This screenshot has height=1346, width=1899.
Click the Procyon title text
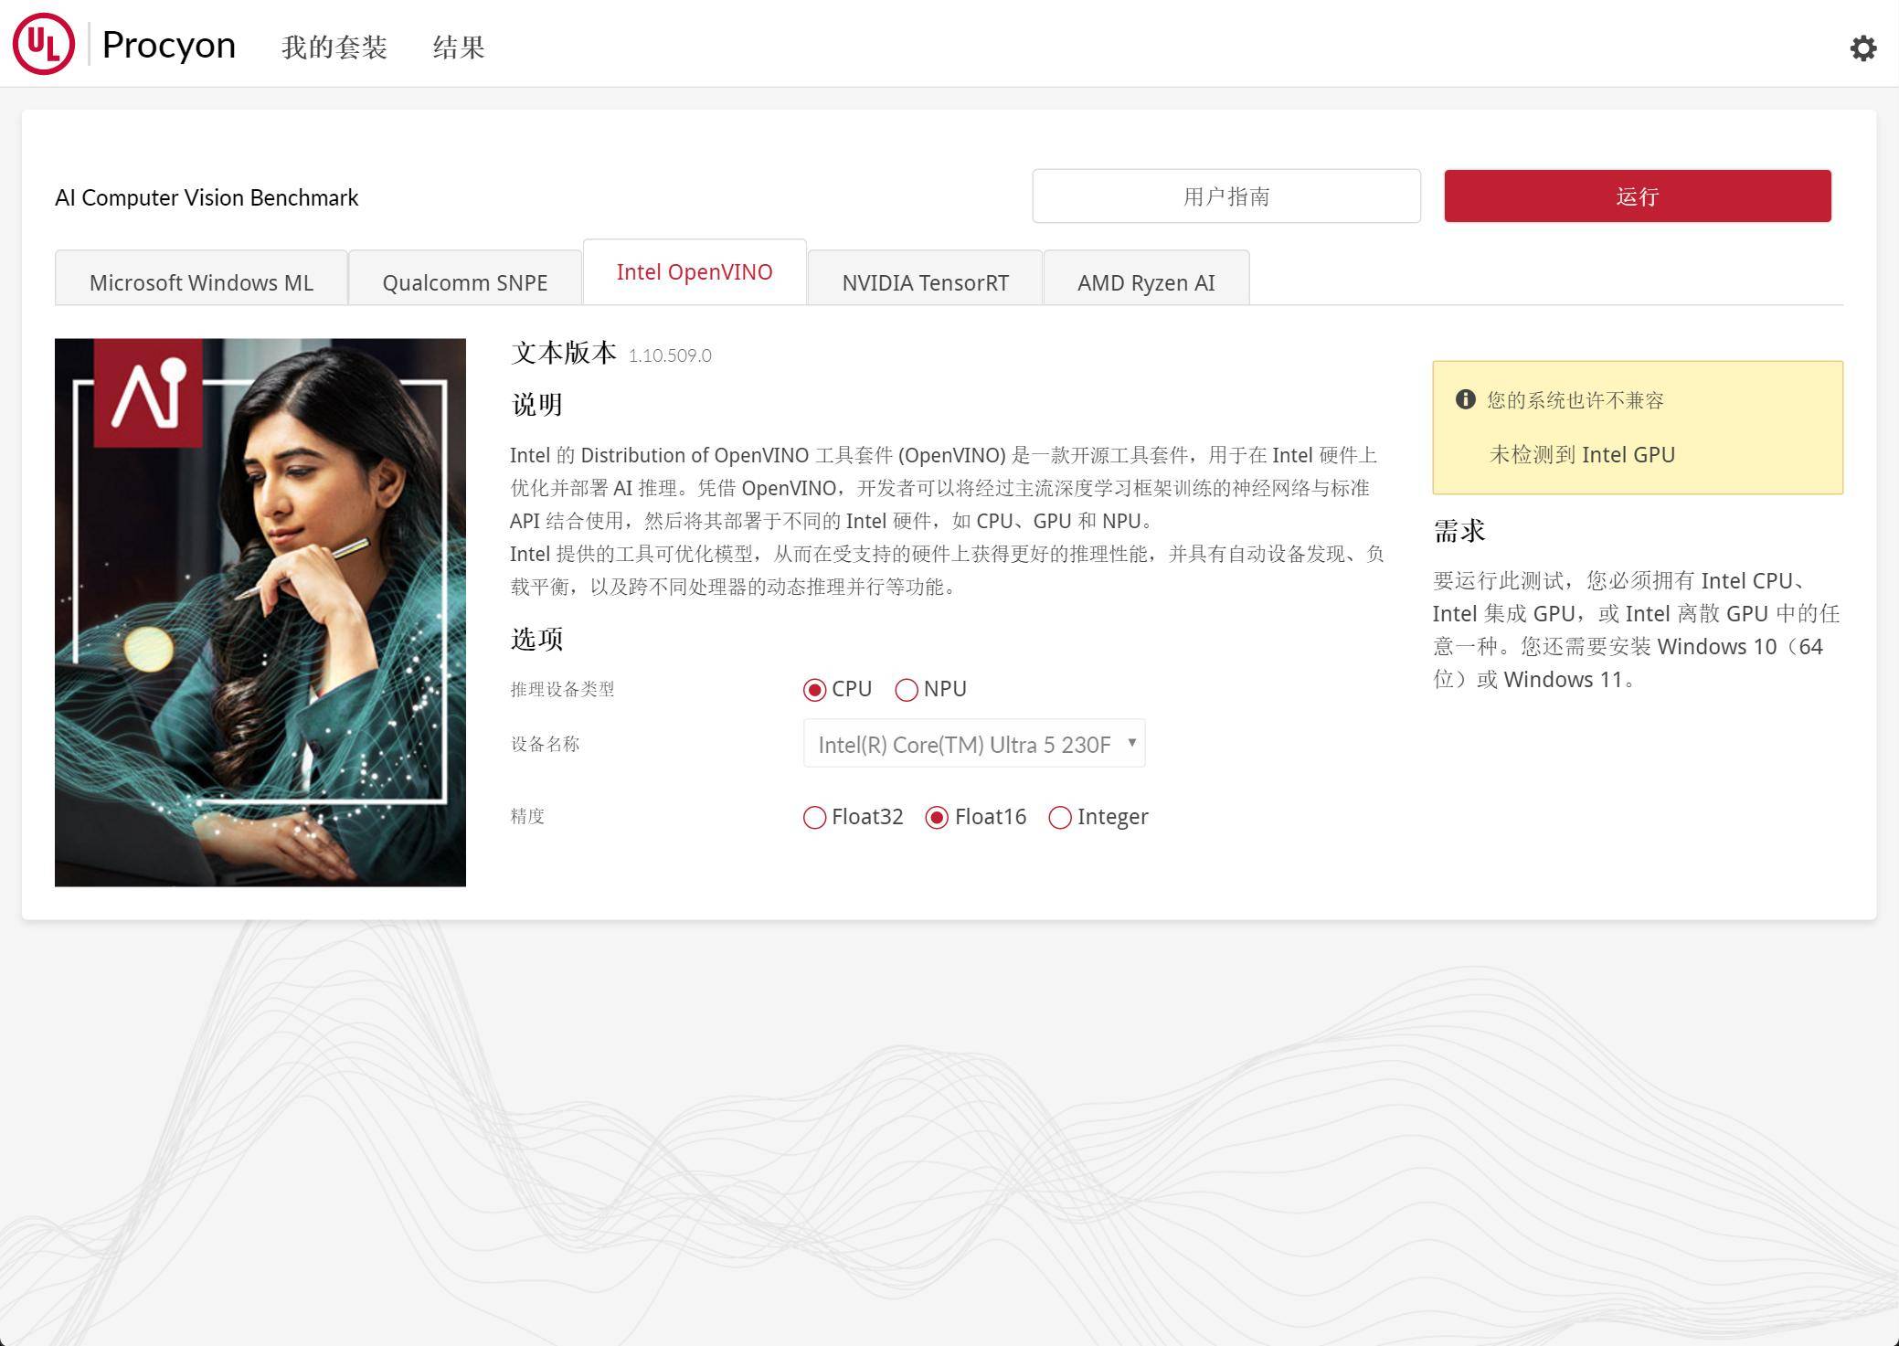point(169,45)
